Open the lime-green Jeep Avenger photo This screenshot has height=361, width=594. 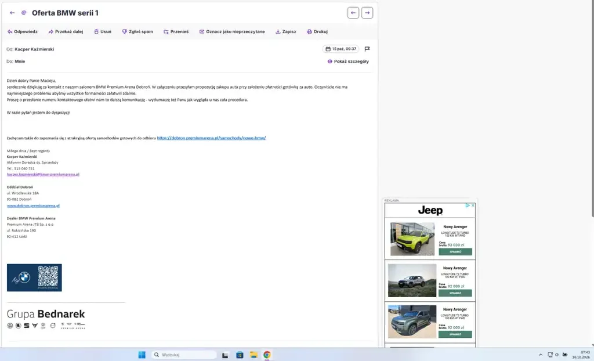point(412,239)
